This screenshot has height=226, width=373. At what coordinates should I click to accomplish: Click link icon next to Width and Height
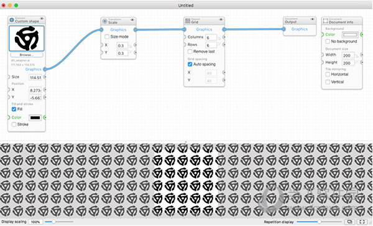pyautogui.click(x=357, y=59)
